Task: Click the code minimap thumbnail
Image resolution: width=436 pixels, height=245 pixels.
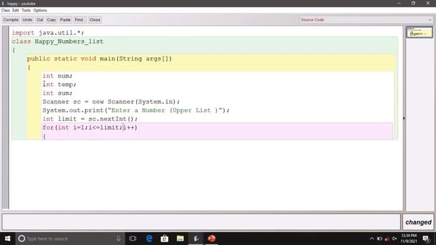Action: tap(419, 32)
